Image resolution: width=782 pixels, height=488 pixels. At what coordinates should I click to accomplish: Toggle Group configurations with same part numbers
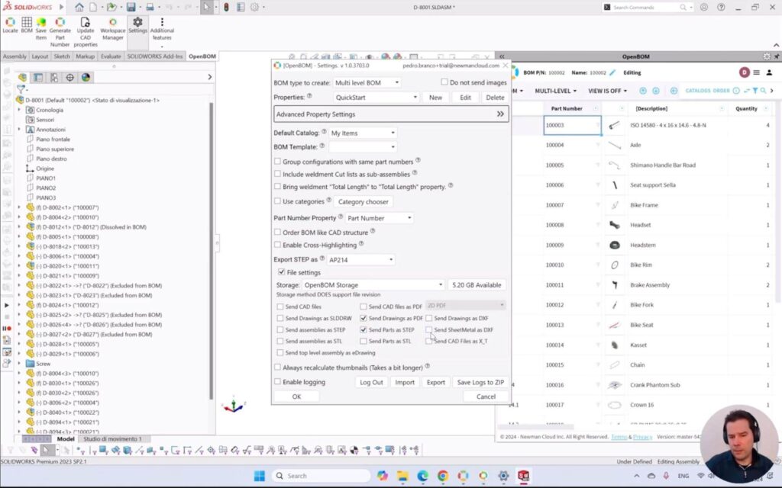(277, 162)
